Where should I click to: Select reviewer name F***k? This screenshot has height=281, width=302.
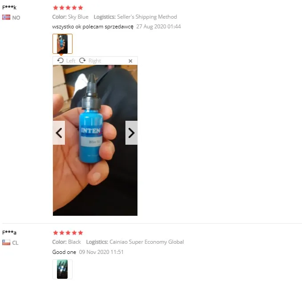coord(9,8)
